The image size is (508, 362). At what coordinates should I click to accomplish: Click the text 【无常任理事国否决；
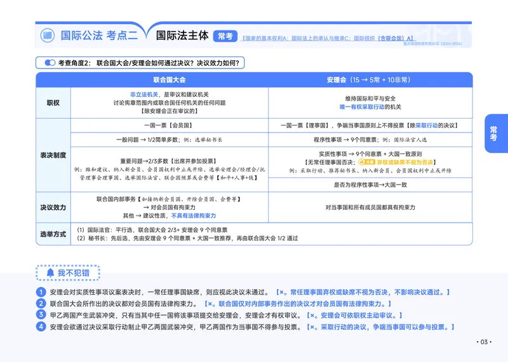pos(330,162)
